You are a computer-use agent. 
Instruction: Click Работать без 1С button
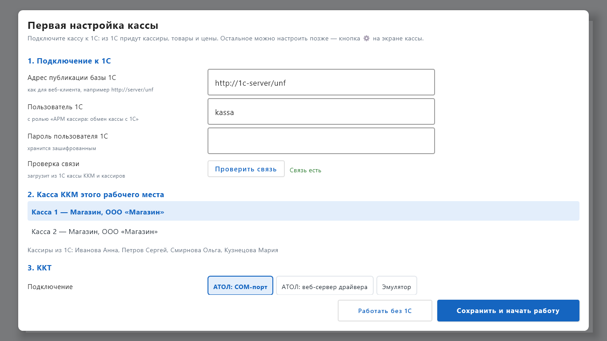click(385, 311)
